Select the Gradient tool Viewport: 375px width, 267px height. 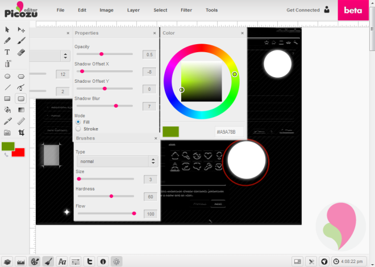tap(21, 109)
